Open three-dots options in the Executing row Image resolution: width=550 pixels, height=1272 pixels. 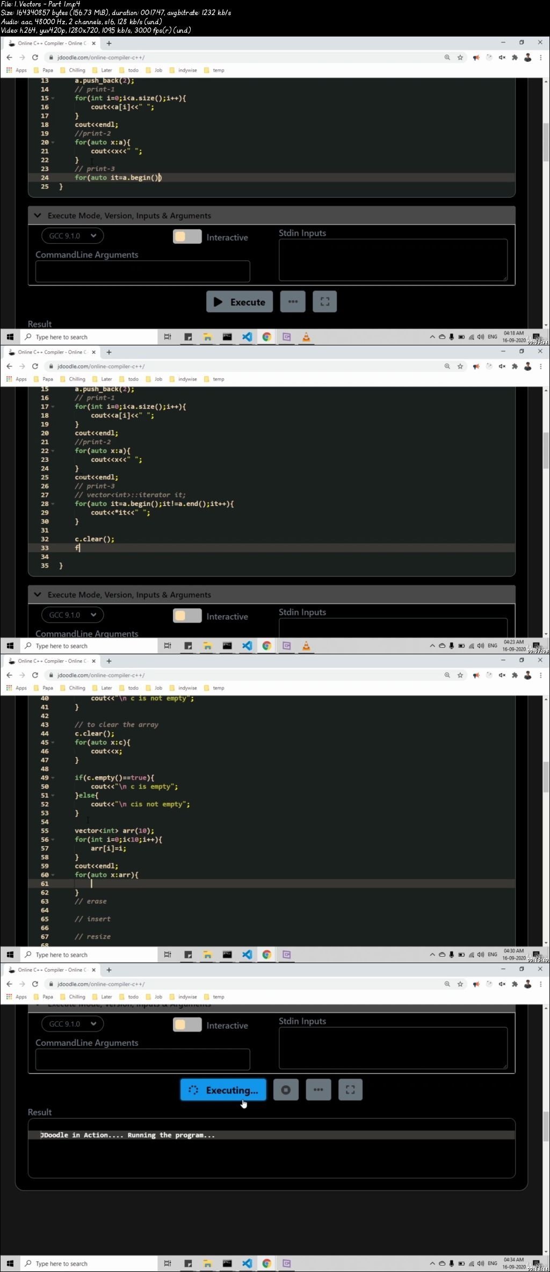[319, 1090]
